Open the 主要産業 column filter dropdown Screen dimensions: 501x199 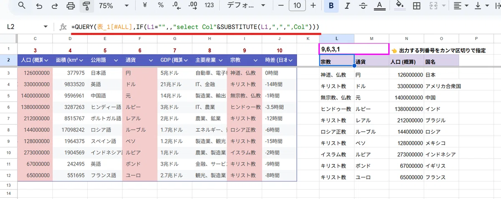click(x=221, y=60)
